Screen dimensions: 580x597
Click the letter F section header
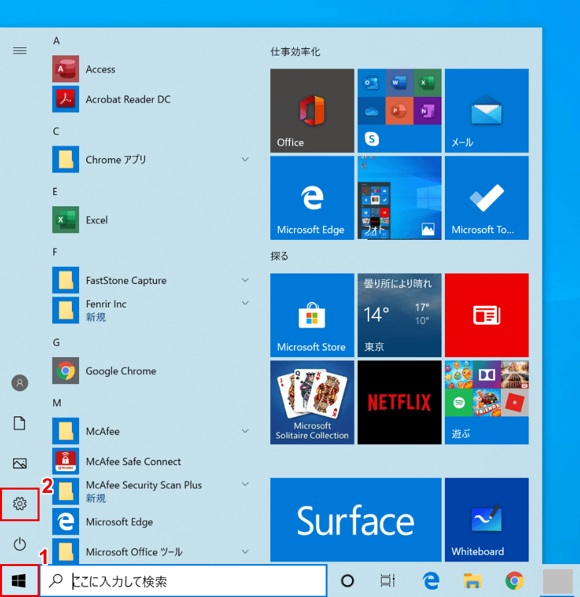pyautogui.click(x=55, y=252)
